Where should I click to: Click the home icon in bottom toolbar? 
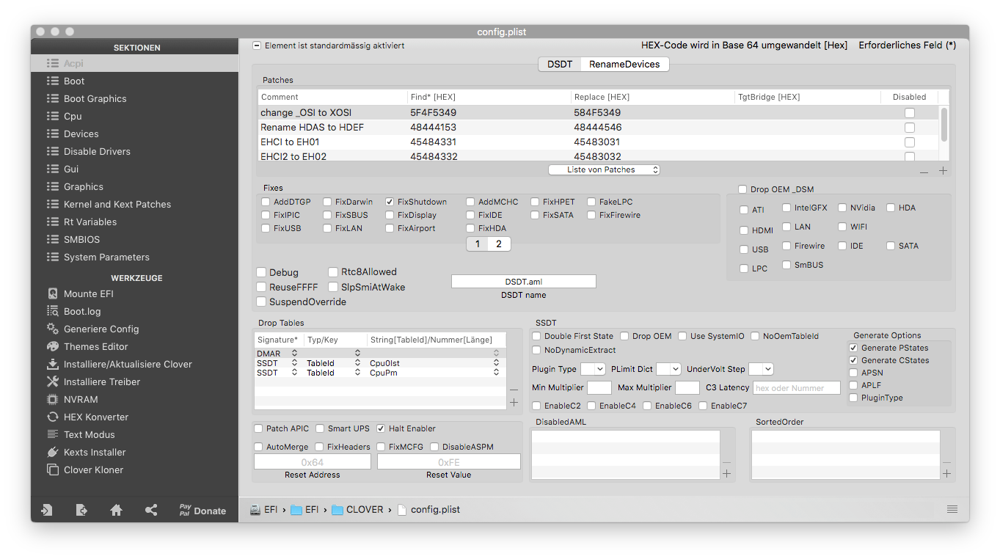pyautogui.click(x=116, y=511)
